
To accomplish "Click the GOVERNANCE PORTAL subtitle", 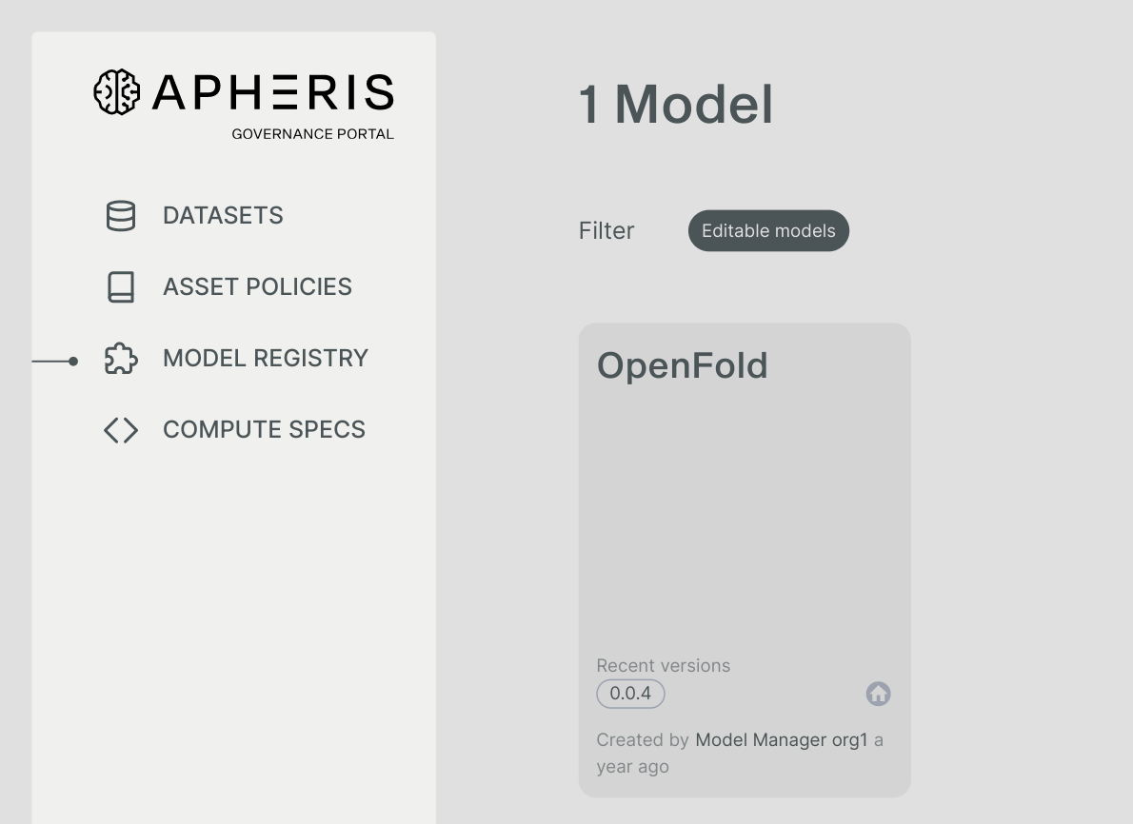I will (312, 134).
